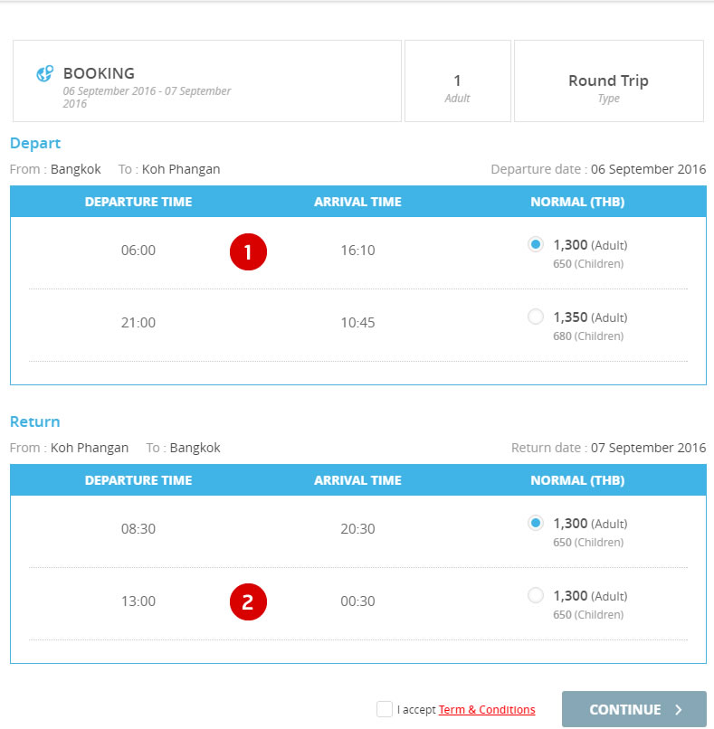
Task: Select the 08:30 return 1,300 fare
Action: coord(536,523)
